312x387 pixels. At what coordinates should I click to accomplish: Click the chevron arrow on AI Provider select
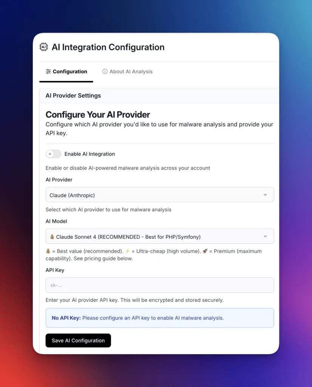(x=265, y=195)
